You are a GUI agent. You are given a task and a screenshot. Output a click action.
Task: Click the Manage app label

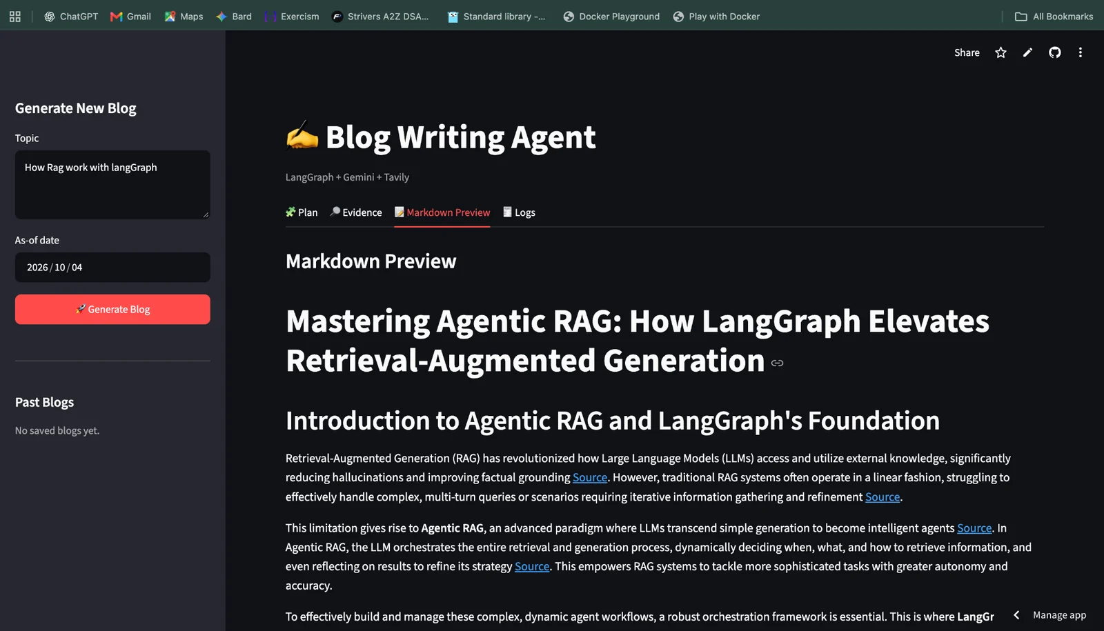(1059, 614)
